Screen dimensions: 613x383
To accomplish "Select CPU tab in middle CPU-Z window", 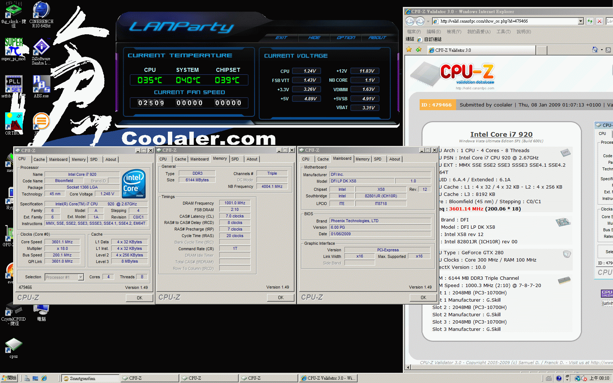I will coord(163,159).
